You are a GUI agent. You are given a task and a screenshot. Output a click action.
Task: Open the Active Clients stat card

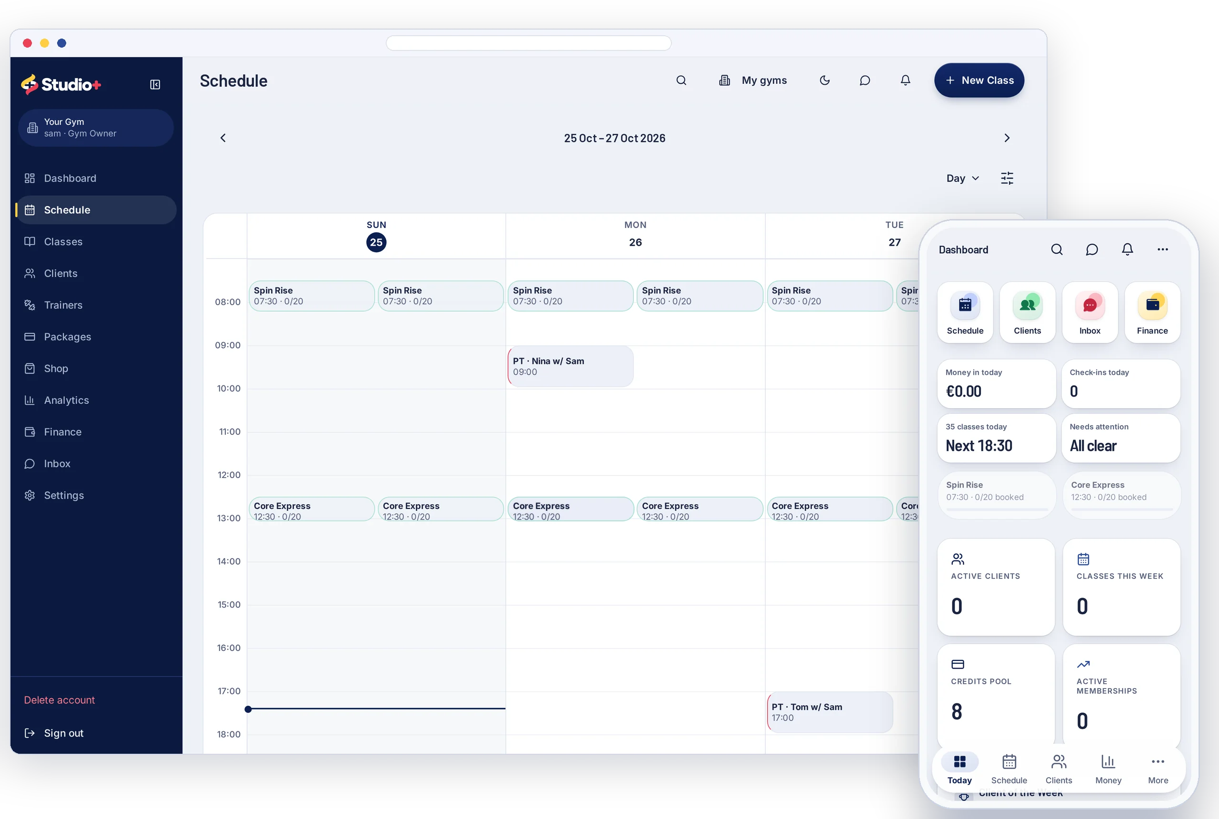[996, 588]
